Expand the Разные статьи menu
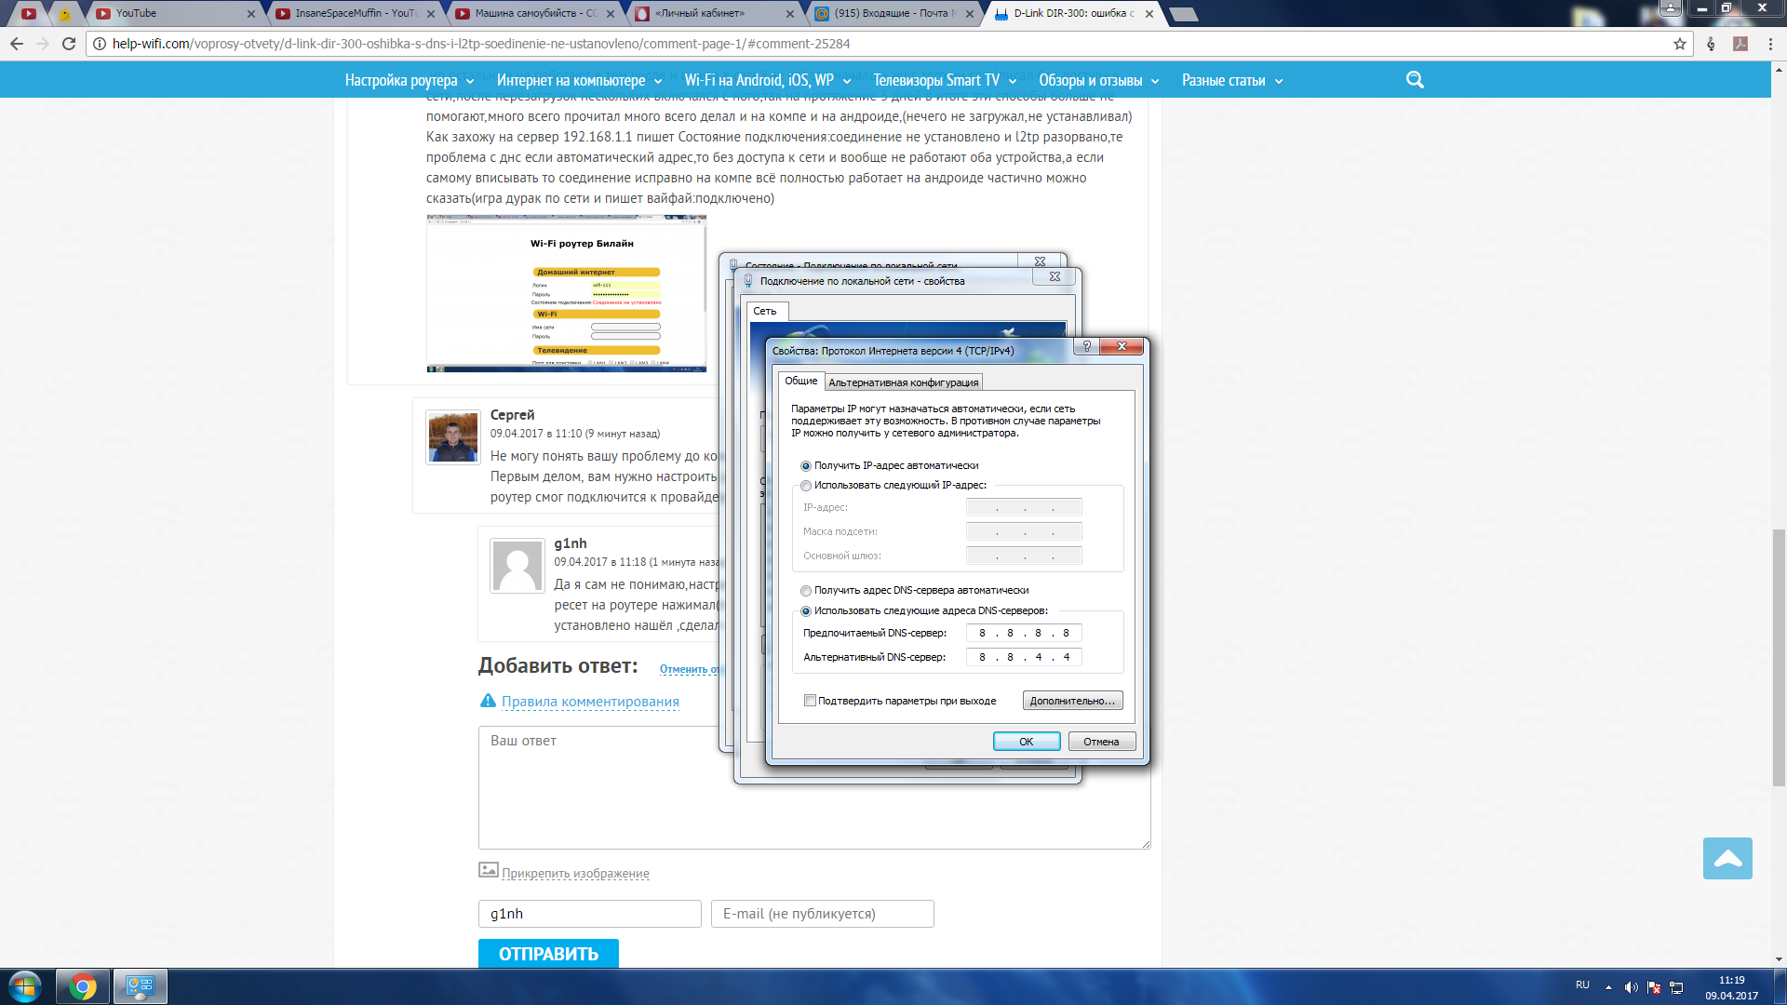The image size is (1787, 1005). click(x=1232, y=80)
